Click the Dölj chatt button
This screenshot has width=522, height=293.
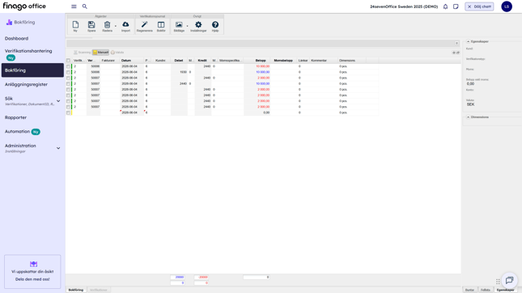[479, 6]
